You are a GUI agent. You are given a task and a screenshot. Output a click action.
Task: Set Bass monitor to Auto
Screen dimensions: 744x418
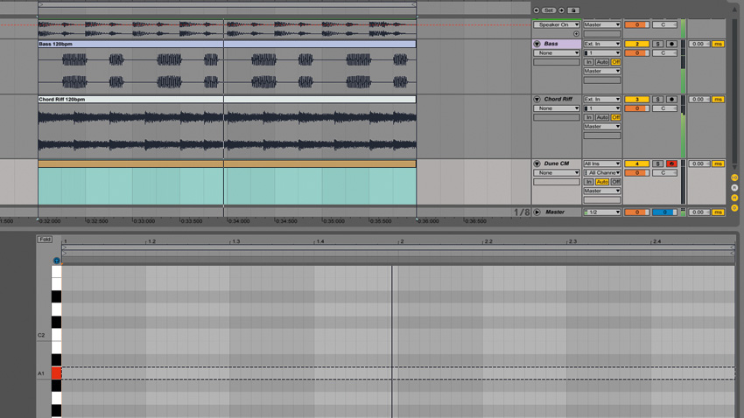pos(601,62)
